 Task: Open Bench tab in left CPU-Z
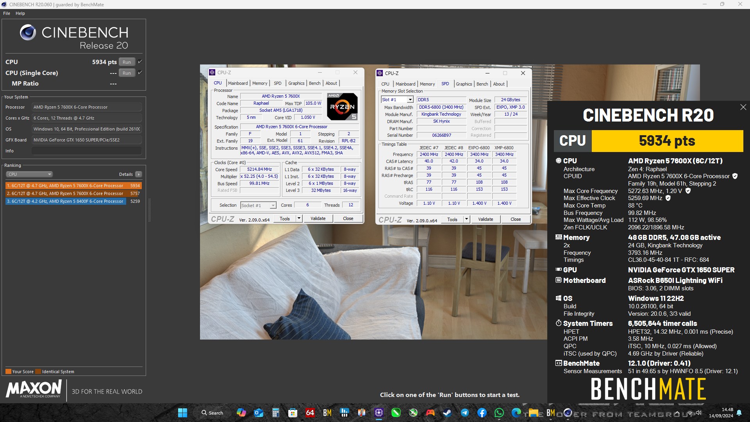314,83
